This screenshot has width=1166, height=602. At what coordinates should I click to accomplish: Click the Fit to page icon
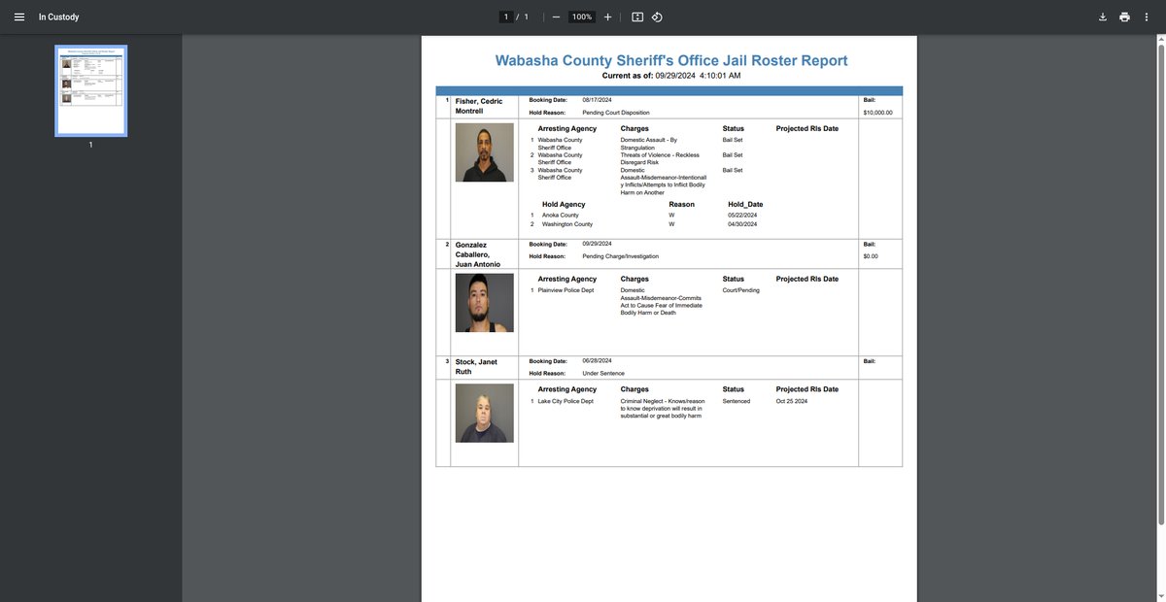point(637,17)
